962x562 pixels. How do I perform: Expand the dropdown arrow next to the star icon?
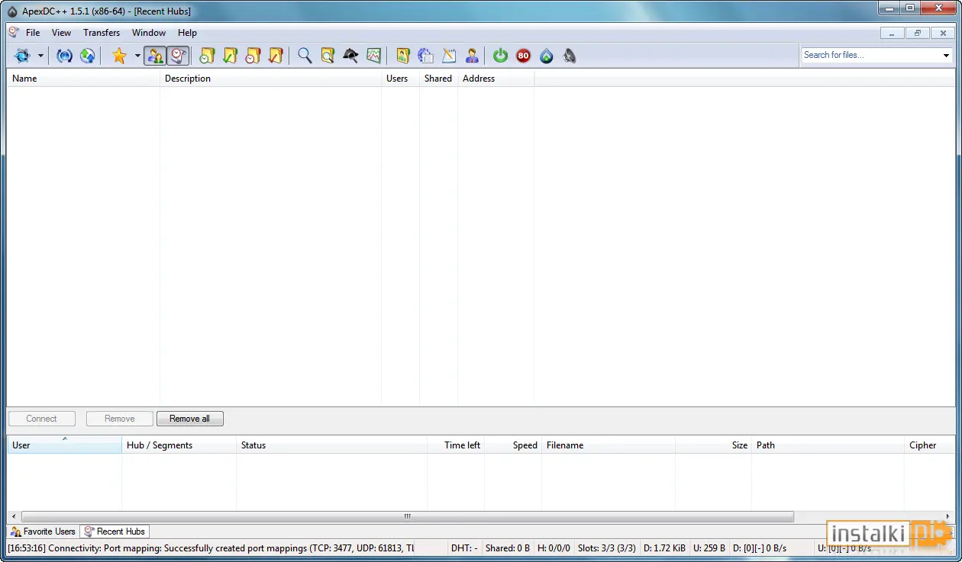[137, 56]
